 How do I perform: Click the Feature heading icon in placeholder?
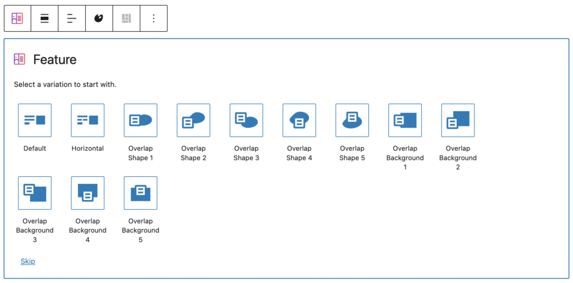tap(20, 59)
